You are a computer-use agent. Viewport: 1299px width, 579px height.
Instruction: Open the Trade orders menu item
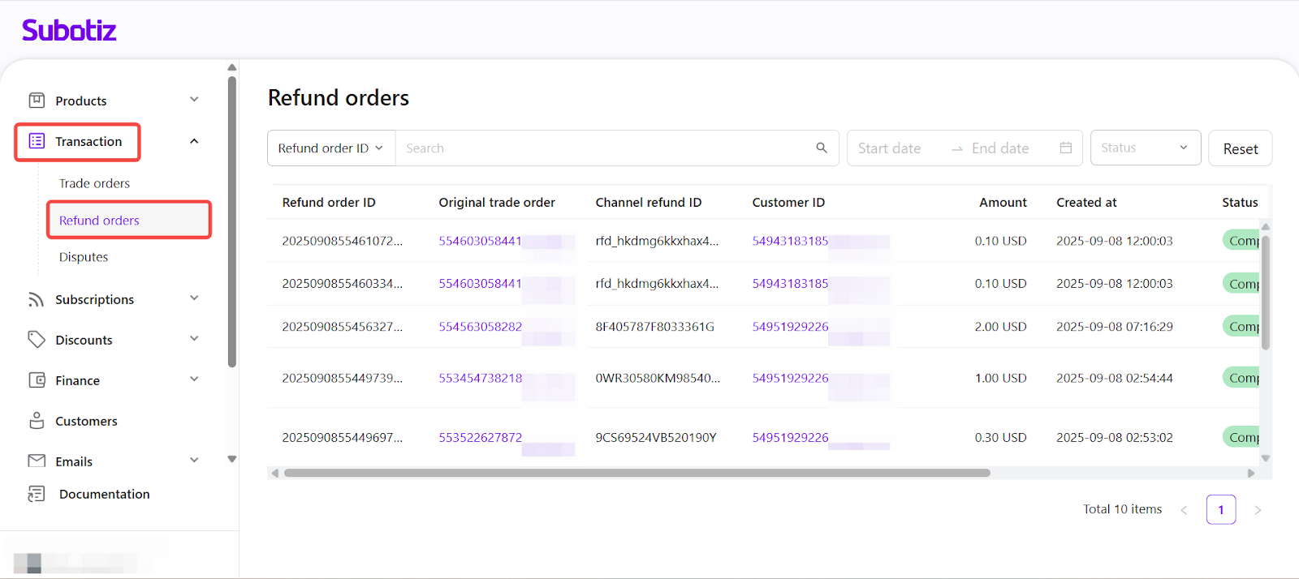(94, 183)
